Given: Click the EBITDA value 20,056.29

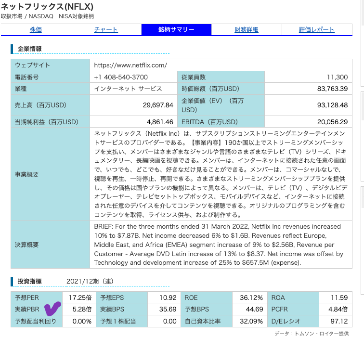Looking at the screenshot, I should 332,122.
